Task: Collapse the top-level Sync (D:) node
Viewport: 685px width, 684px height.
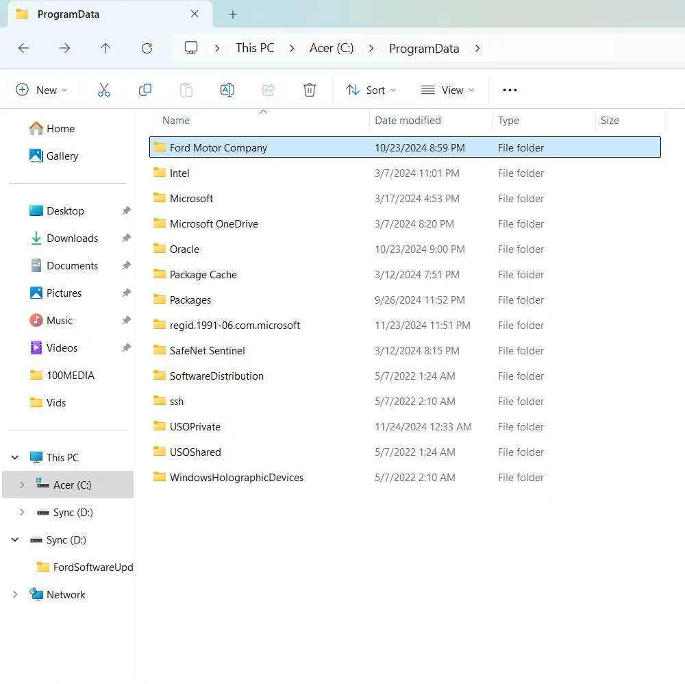Action: point(15,539)
